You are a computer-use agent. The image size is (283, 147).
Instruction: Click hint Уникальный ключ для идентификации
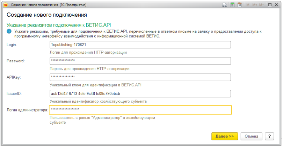tap(95, 85)
